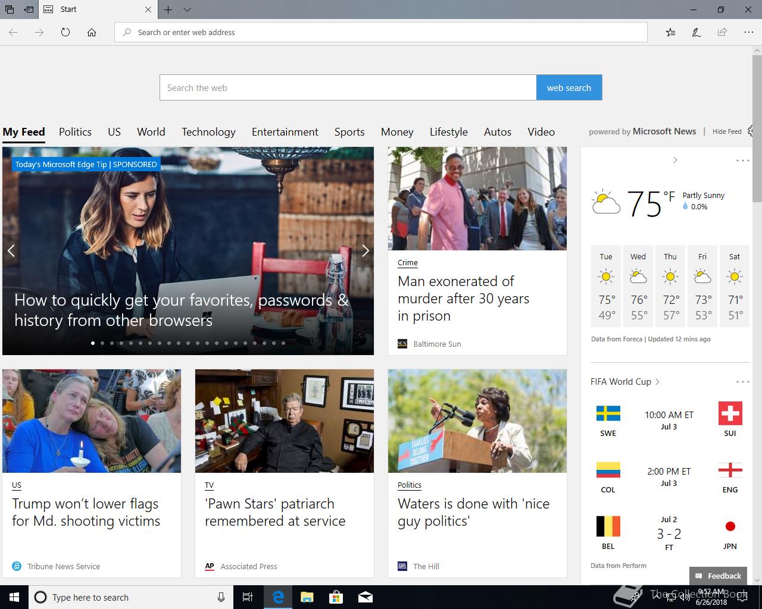The height and width of the screenshot is (609, 762).
Task: Open the Autos tab
Action: point(498,132)
